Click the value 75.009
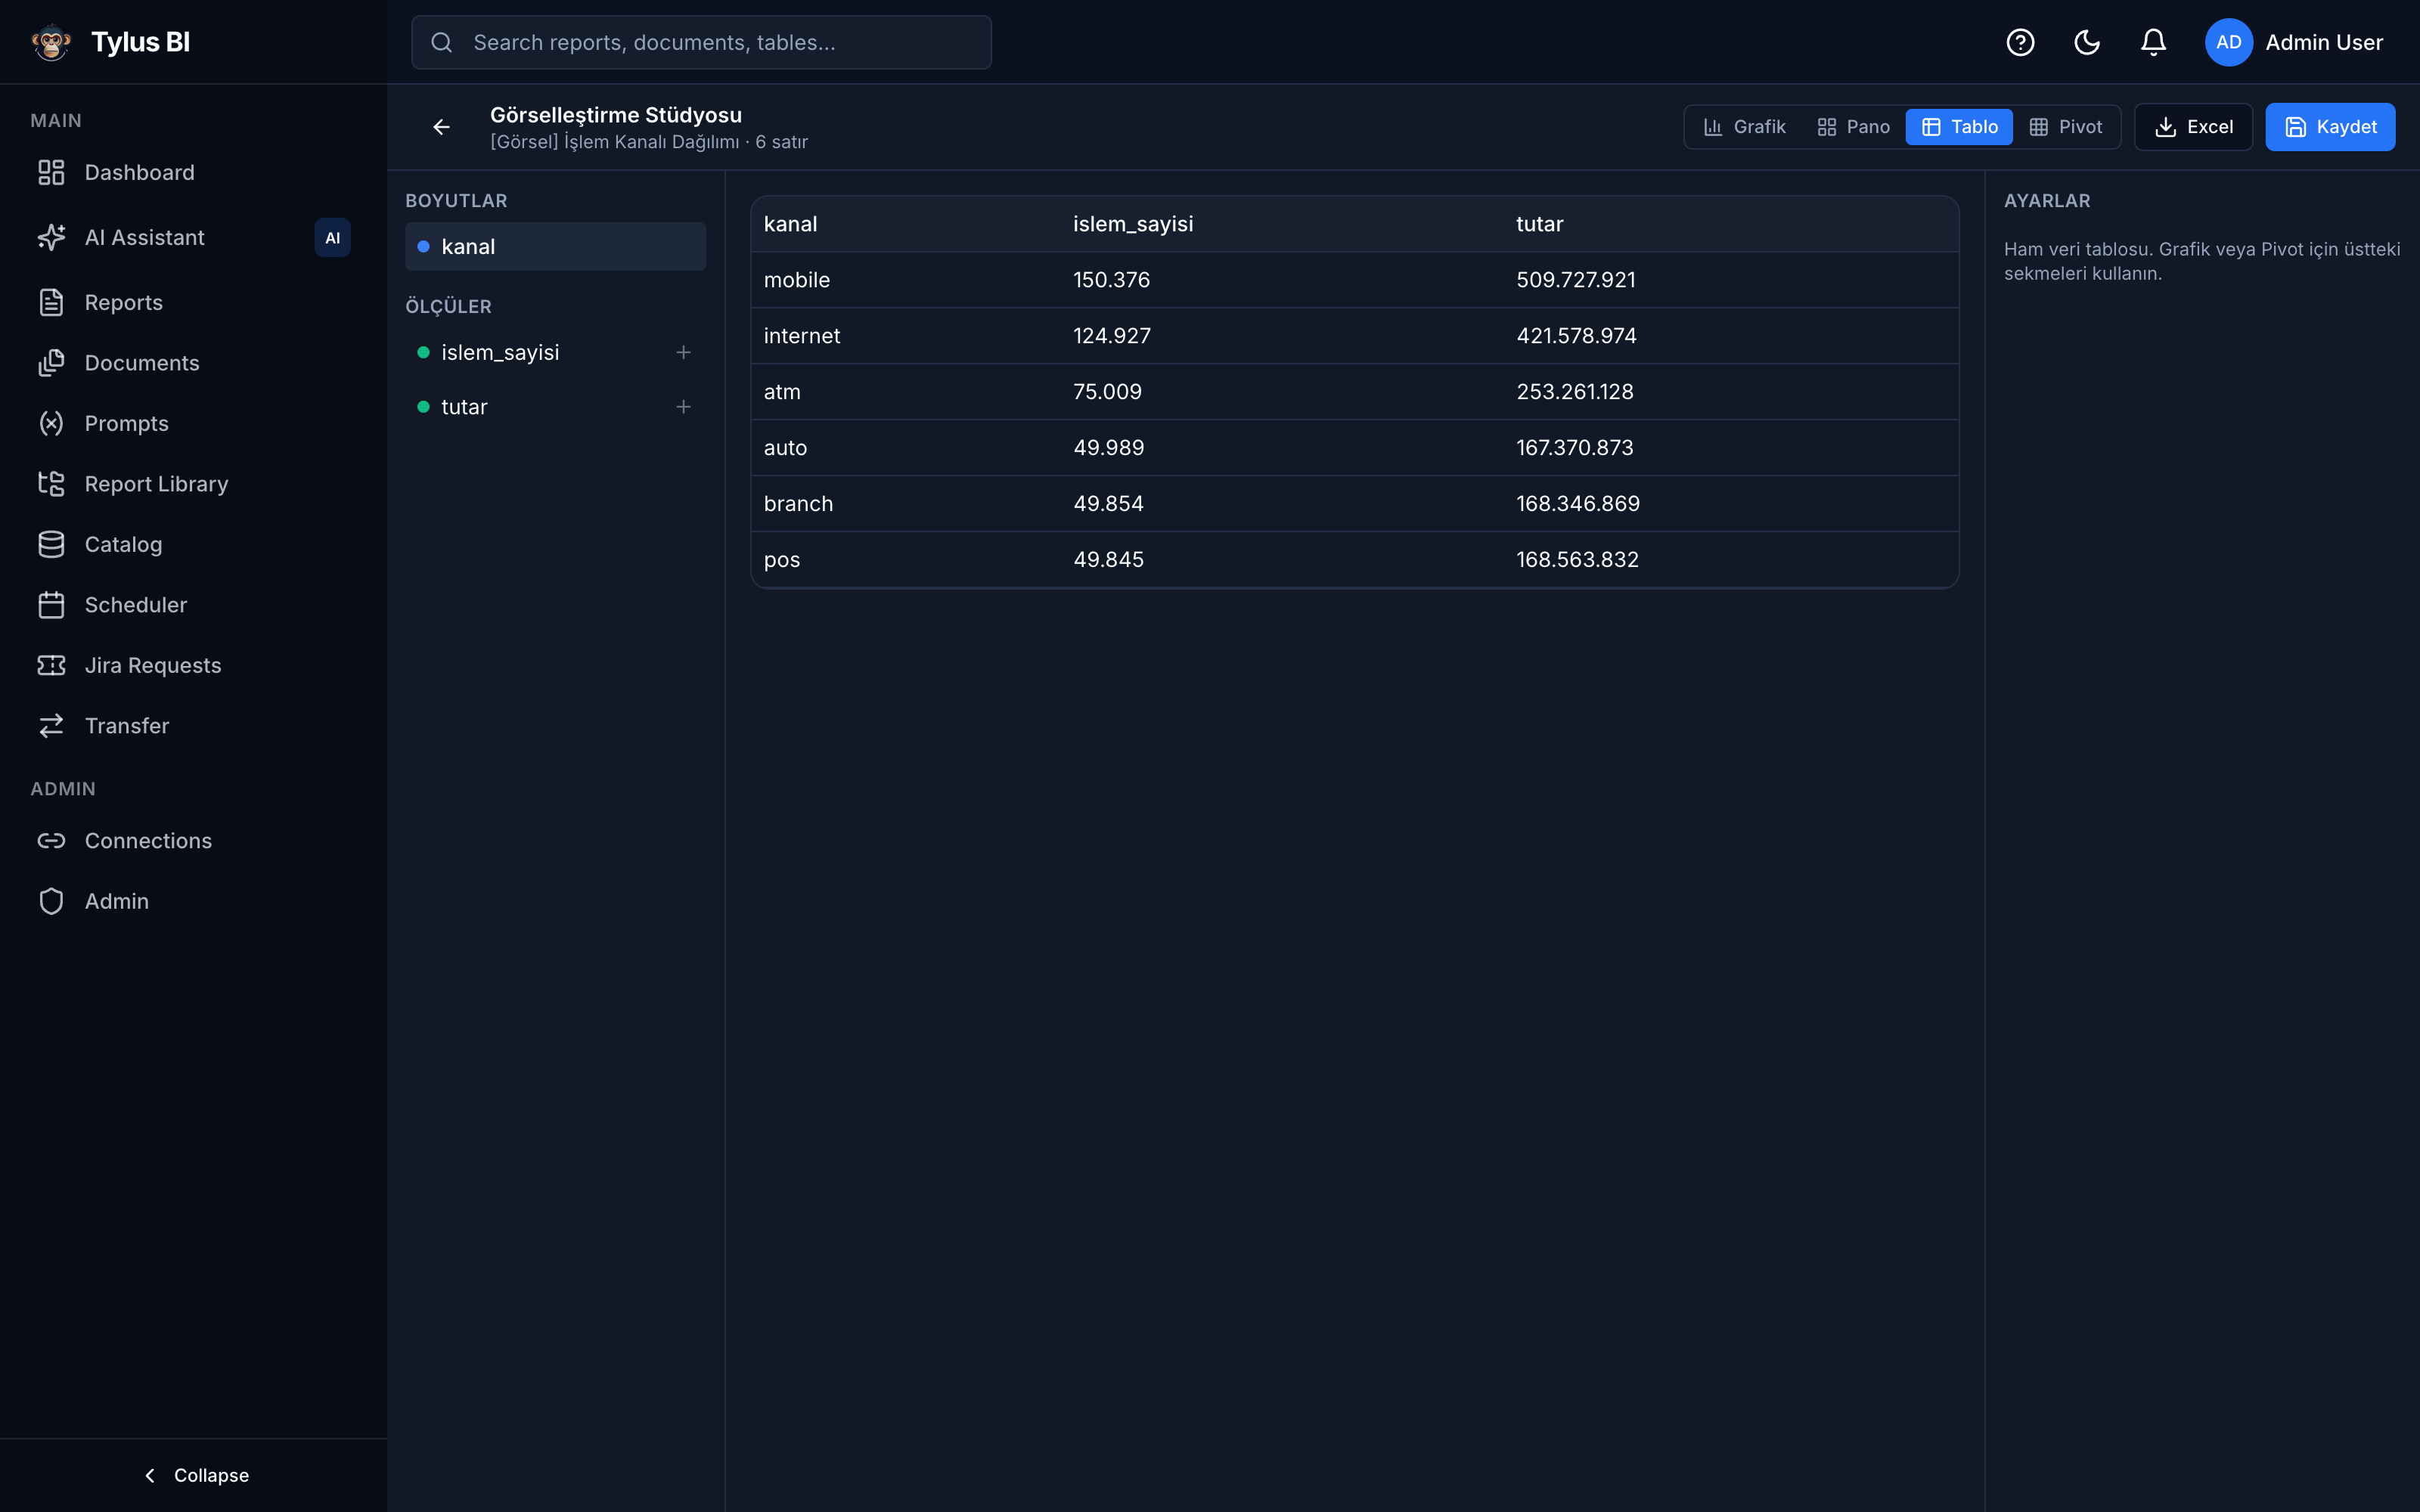 (1107, 392)
